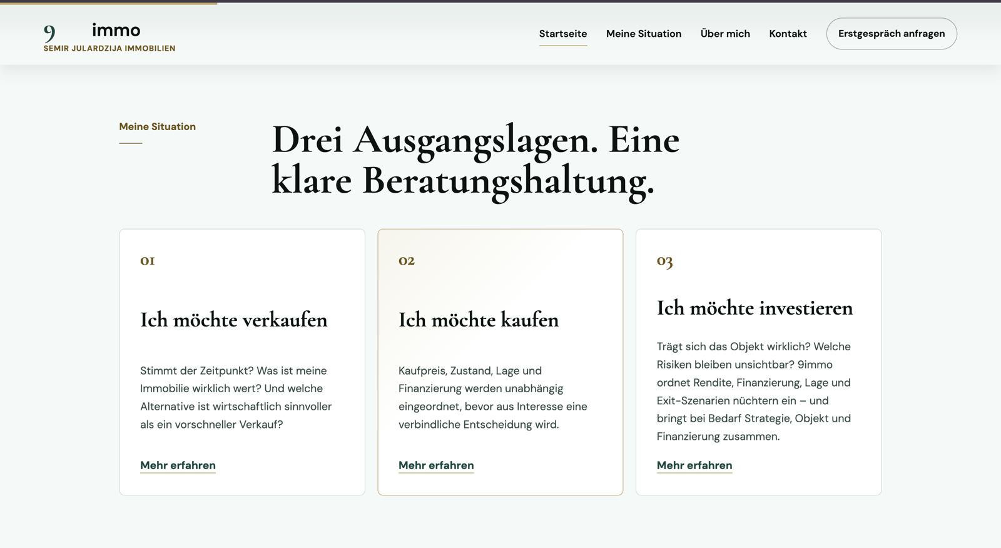Select the 03 card number
This screenshot has width=1001, height=548.
click(665, 261)
